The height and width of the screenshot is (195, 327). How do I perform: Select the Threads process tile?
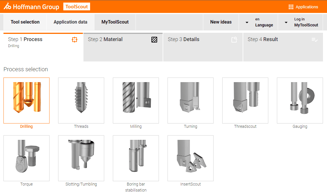[x=81, y=101]
